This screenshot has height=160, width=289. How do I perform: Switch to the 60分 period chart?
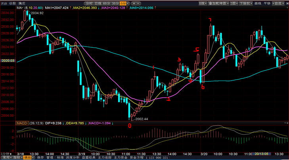(107, 3)
